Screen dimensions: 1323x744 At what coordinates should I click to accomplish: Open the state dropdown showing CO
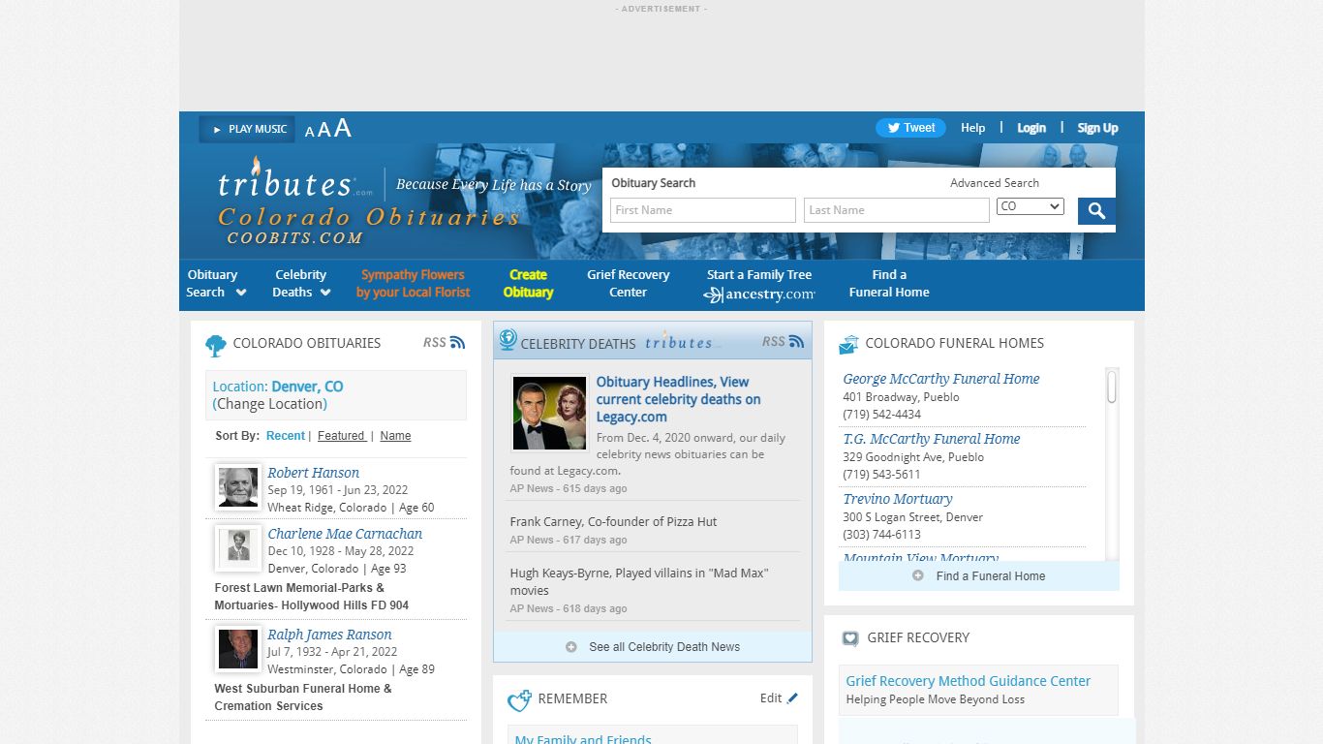coord(1031,206)
